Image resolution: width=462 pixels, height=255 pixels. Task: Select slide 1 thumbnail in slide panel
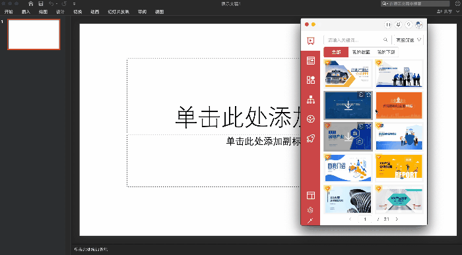click(x=34, y=34)
